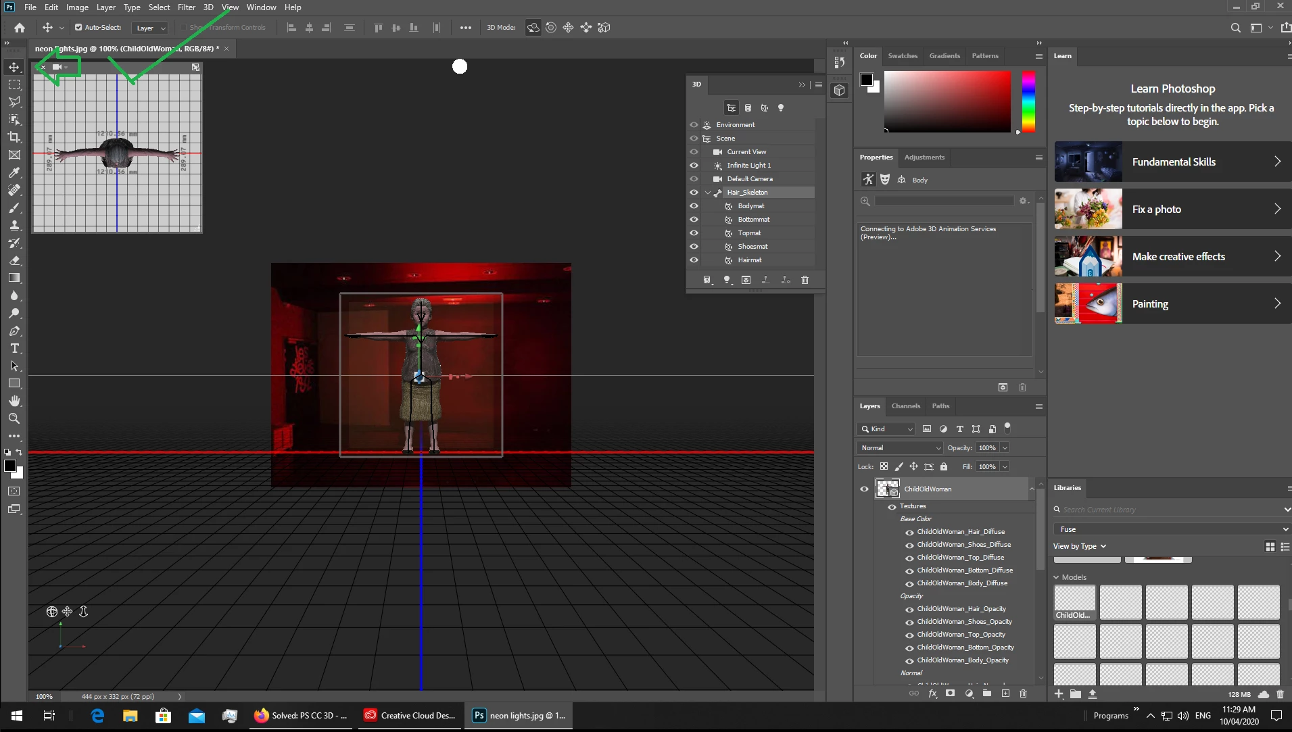
Task: Create a new layer group folder
Action: click(x=987, y=693)
